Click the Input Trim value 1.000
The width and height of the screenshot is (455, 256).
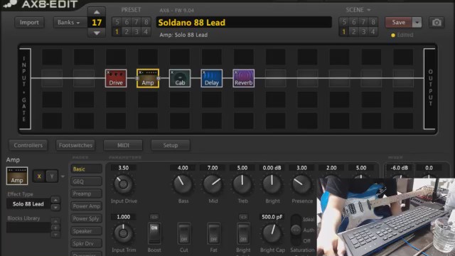point(123,217)
